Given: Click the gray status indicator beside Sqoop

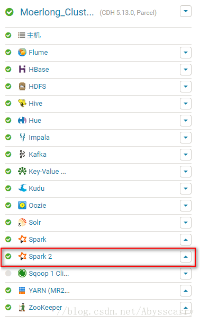Looking at the screenshot, I should 8,273.
